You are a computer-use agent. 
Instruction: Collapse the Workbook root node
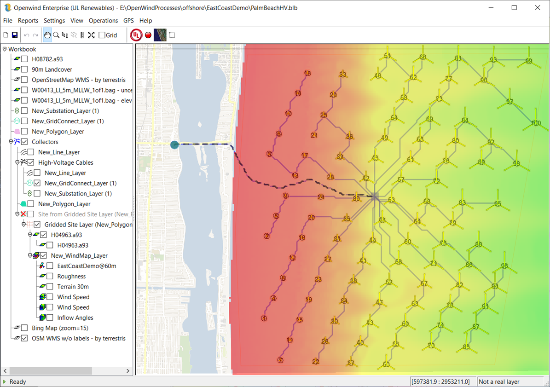pyautogui.click(x=5, y=49)
